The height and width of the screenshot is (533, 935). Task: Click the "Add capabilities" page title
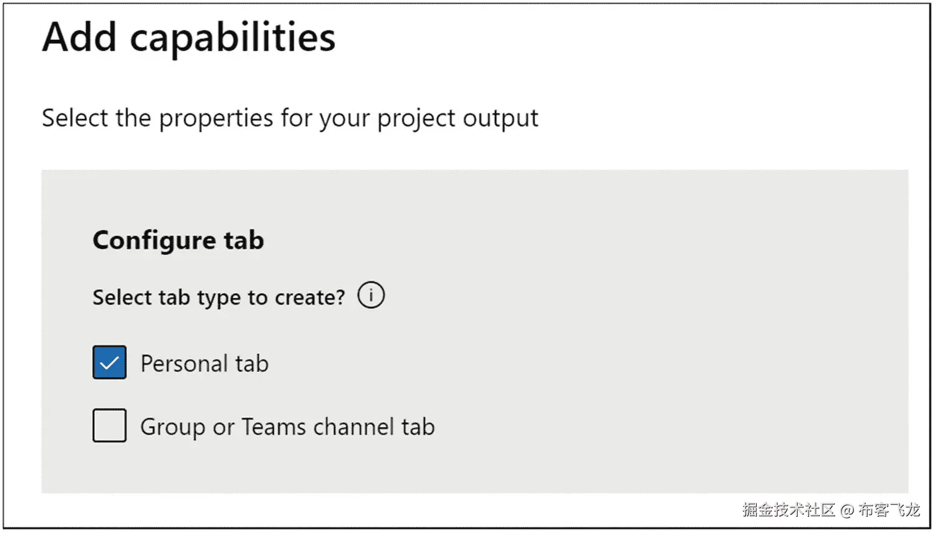point(189,37)
